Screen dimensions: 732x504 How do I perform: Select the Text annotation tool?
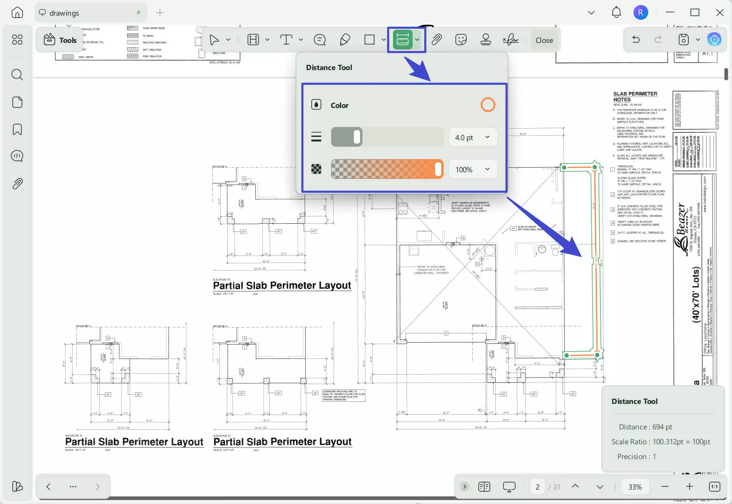(x=287, y=39)
